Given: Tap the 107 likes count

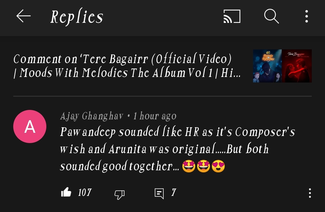Looking at the screenshot, I should point(85,192).
